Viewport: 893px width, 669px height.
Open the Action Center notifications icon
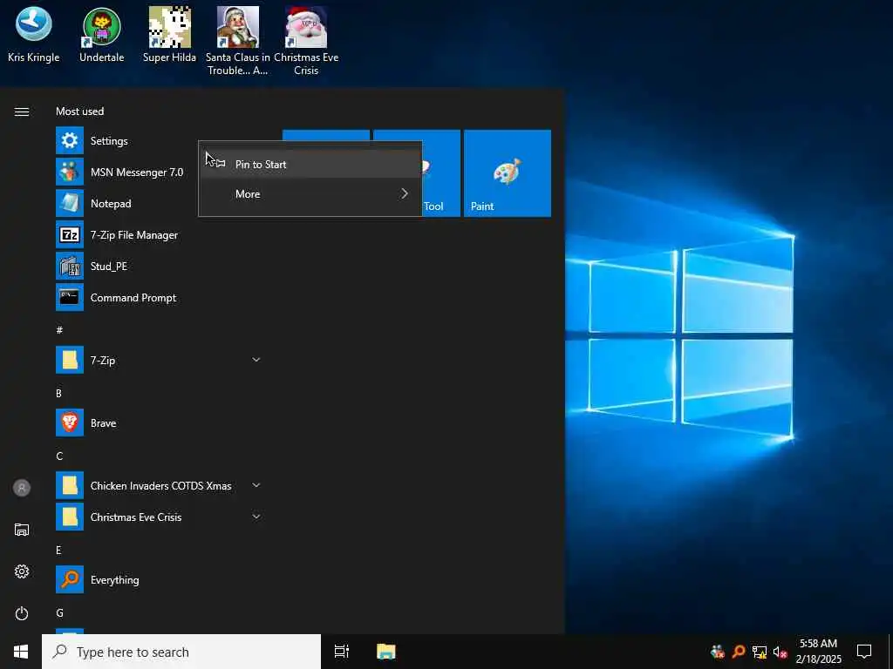[x=864, y=652]
